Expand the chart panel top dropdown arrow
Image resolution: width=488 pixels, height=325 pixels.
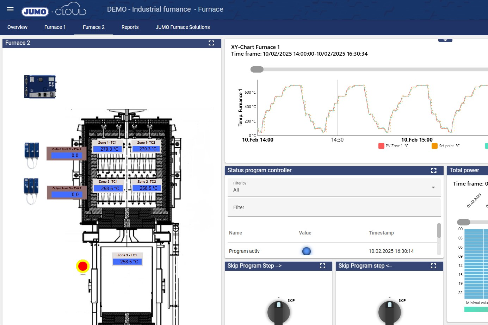coord(445,40)
